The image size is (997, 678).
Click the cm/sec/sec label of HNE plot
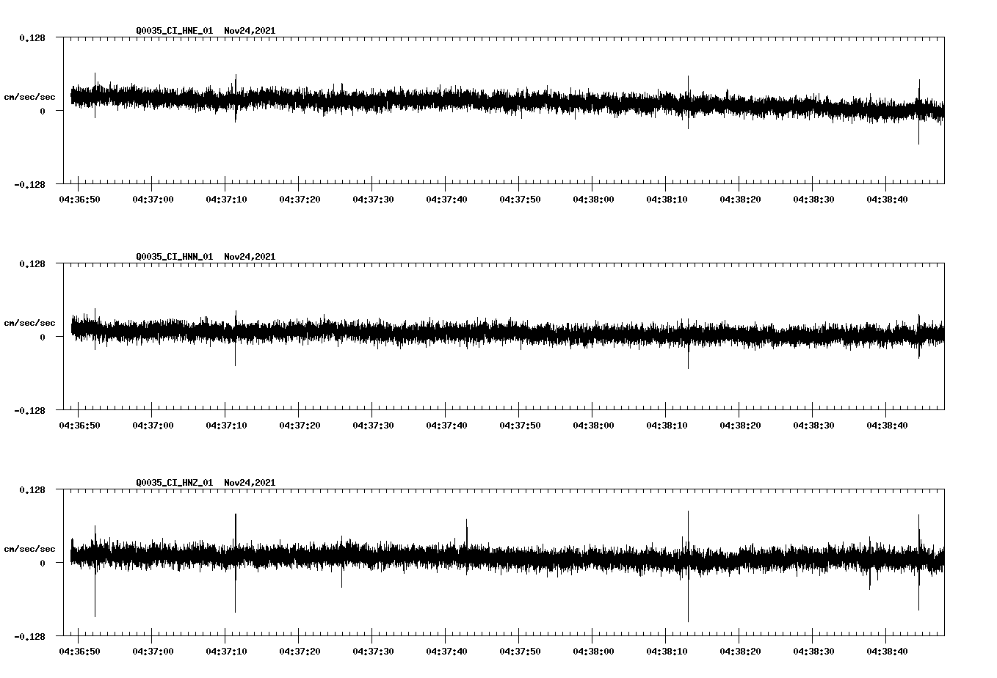coord(29,97)
